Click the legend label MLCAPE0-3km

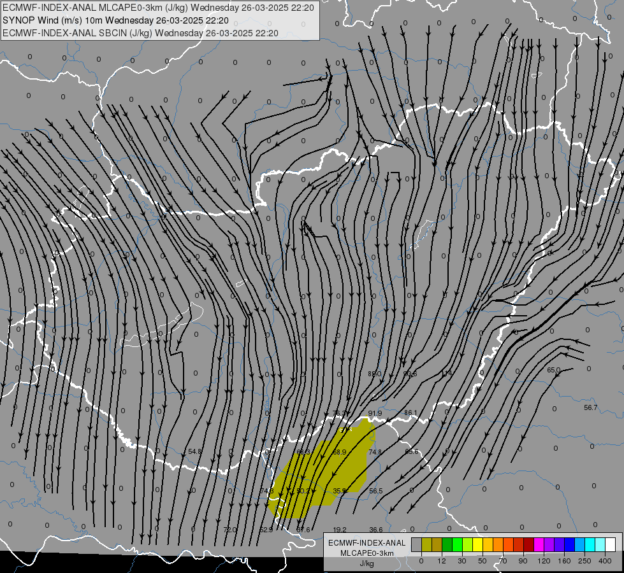[x=367, y=553]
